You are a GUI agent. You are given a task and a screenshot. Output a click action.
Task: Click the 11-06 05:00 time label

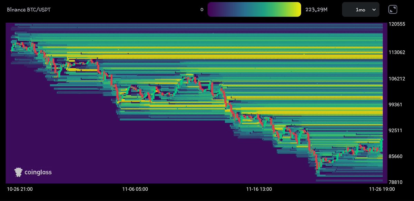point(135,189)
